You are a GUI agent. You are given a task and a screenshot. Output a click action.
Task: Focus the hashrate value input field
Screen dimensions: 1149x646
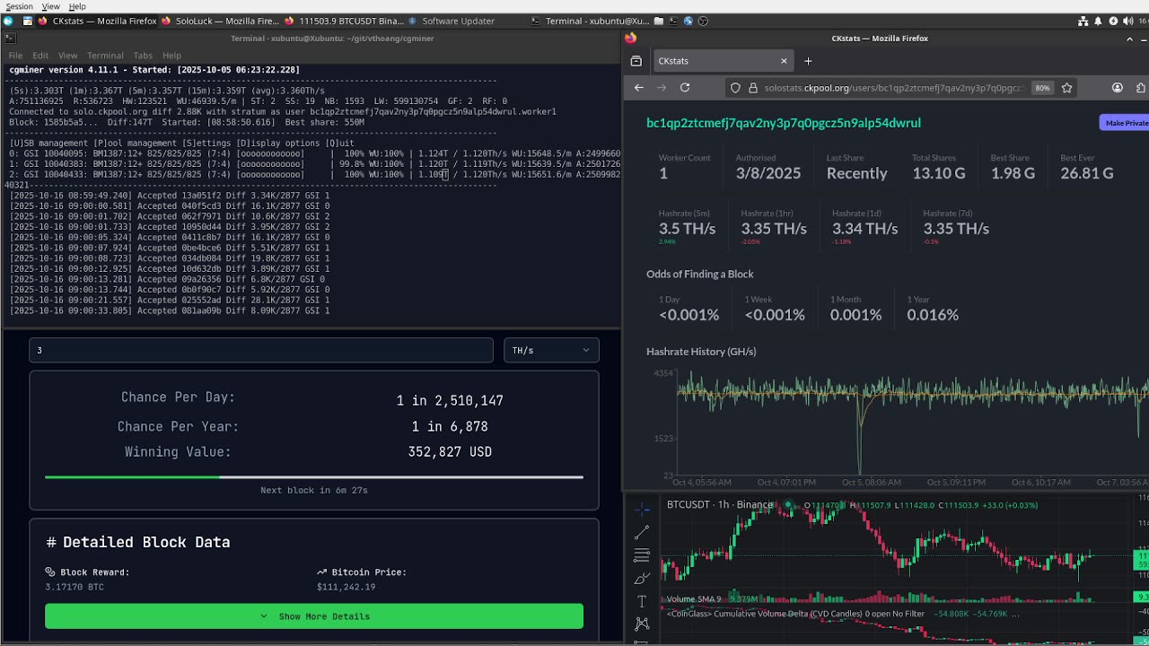261,350
